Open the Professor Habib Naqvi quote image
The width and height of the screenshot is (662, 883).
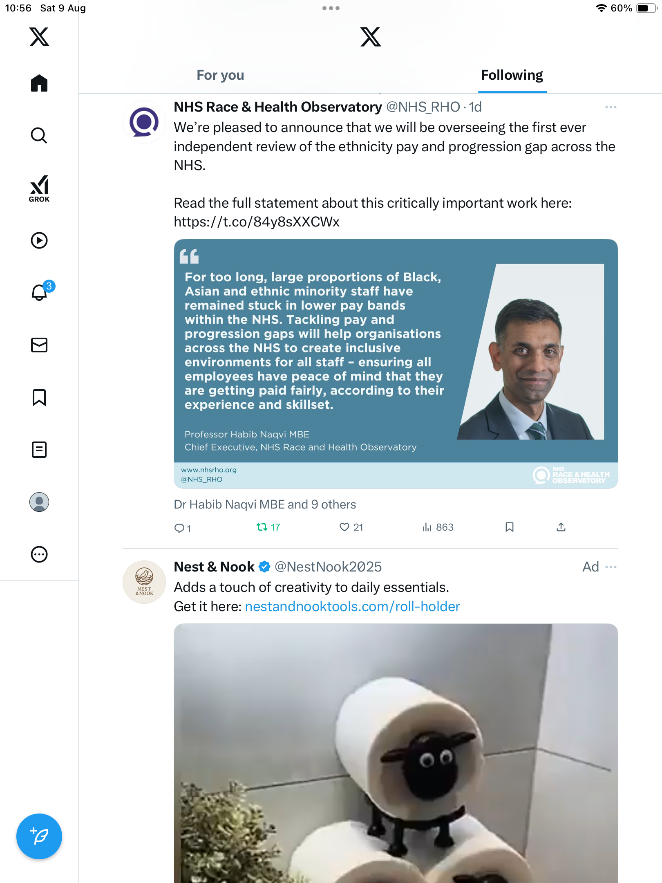(396, 364)
